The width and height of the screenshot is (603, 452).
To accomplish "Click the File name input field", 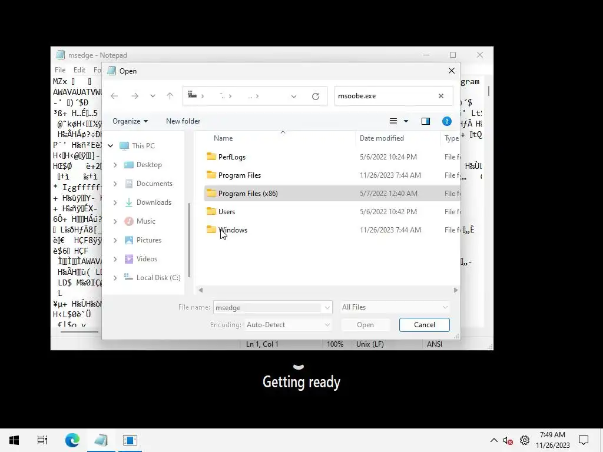I will point(268,307).
